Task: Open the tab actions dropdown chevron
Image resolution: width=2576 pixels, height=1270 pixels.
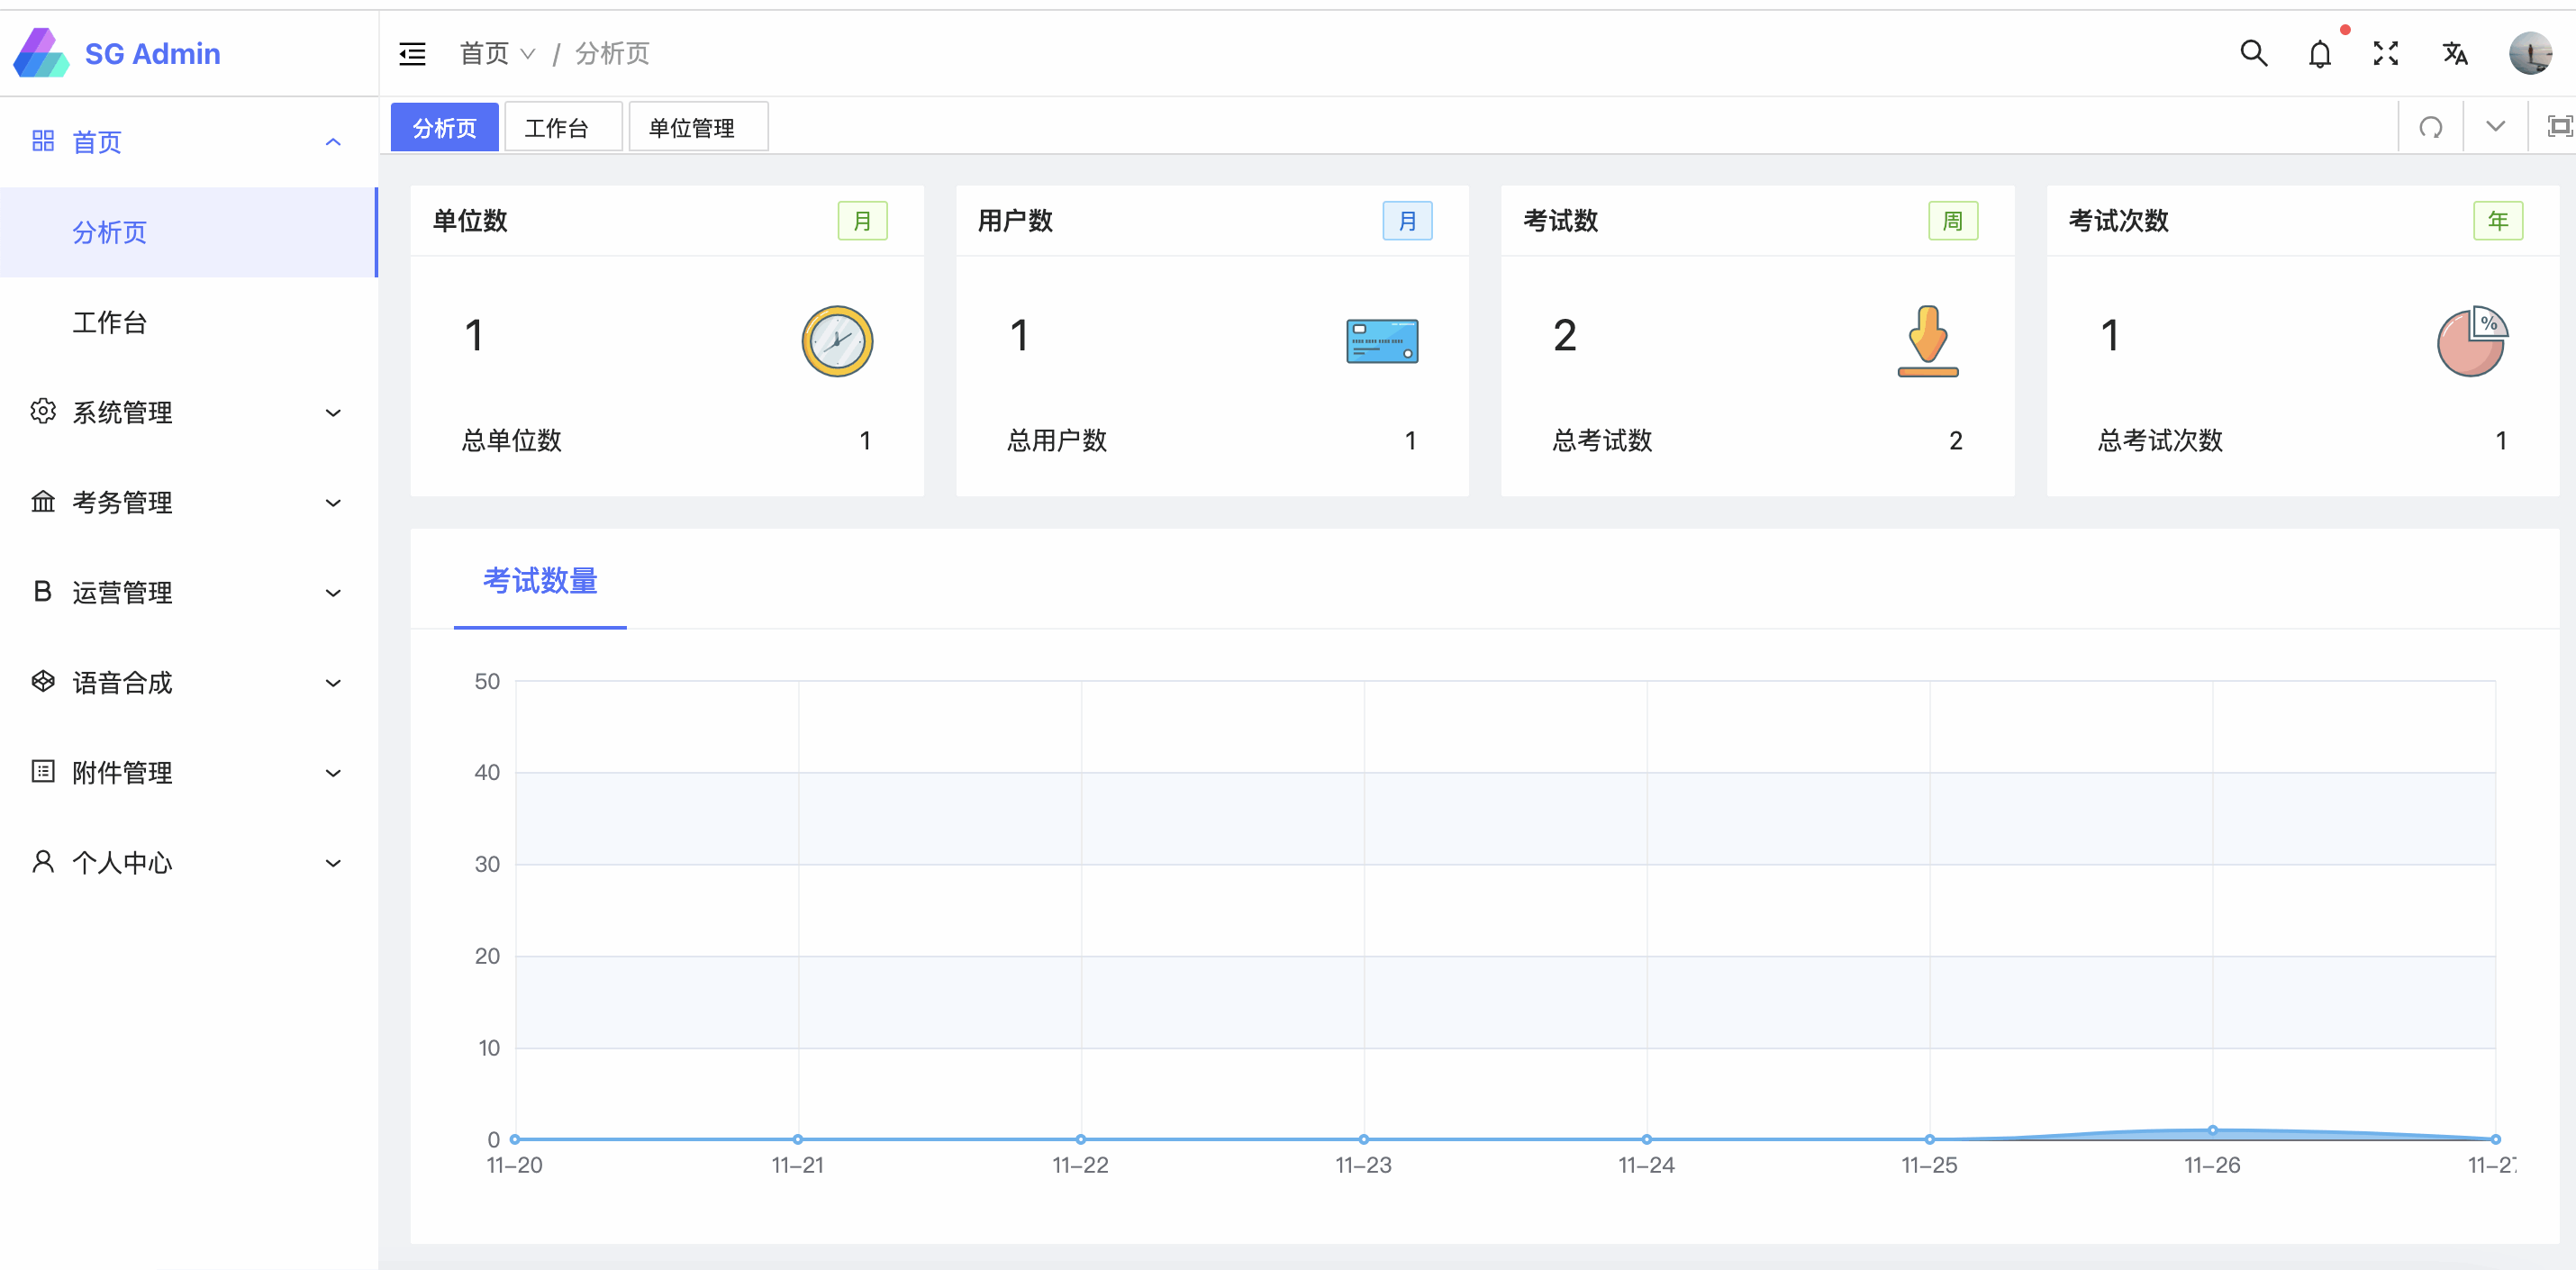Action: [x=2494, y=126]
